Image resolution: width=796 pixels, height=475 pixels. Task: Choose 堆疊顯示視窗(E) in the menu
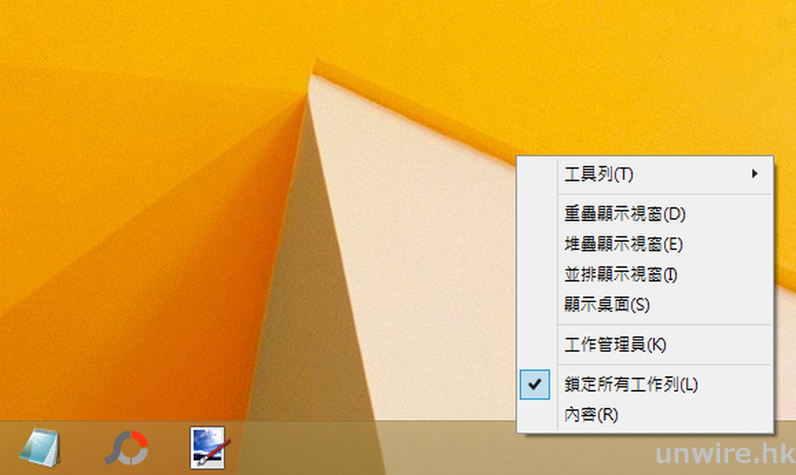pyautogui.click(x=623, y=245)
